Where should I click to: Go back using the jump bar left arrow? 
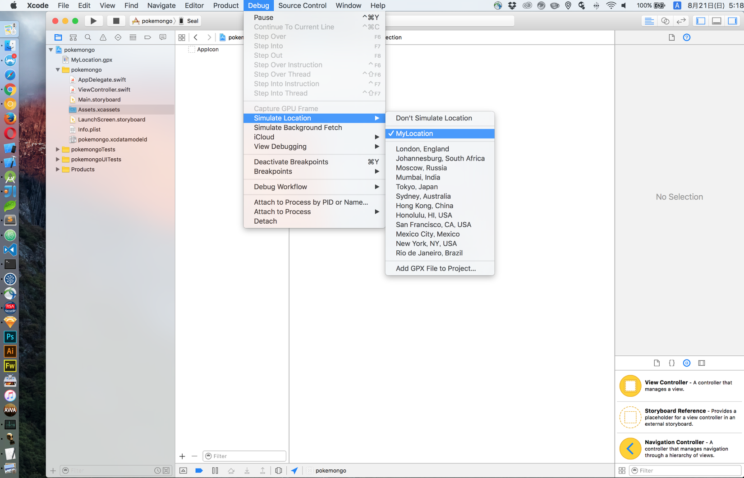[196, 37]
